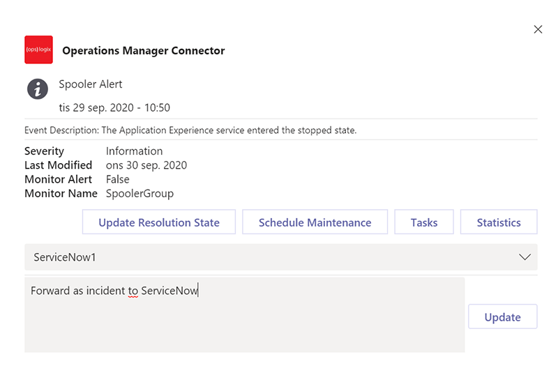Click the SpoolerGroup value

pyautogui.click(x=140, y=194)
